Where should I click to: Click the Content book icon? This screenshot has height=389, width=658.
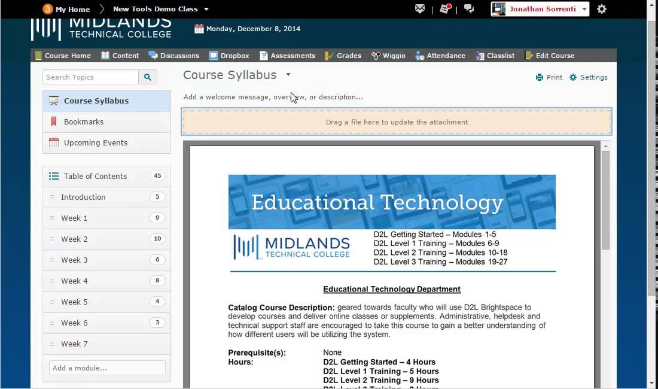coord(105,56)
